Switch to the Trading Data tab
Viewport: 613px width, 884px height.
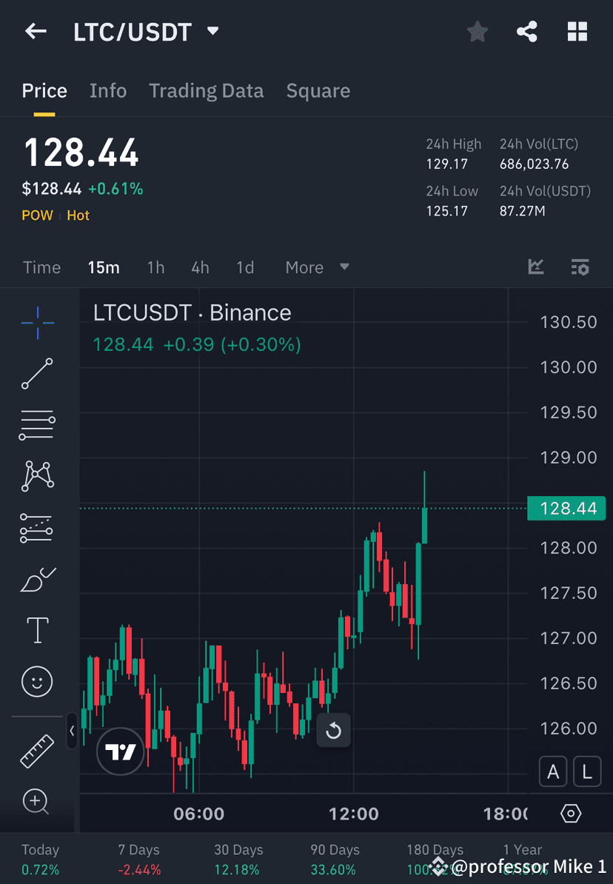(x=207, y=90)
